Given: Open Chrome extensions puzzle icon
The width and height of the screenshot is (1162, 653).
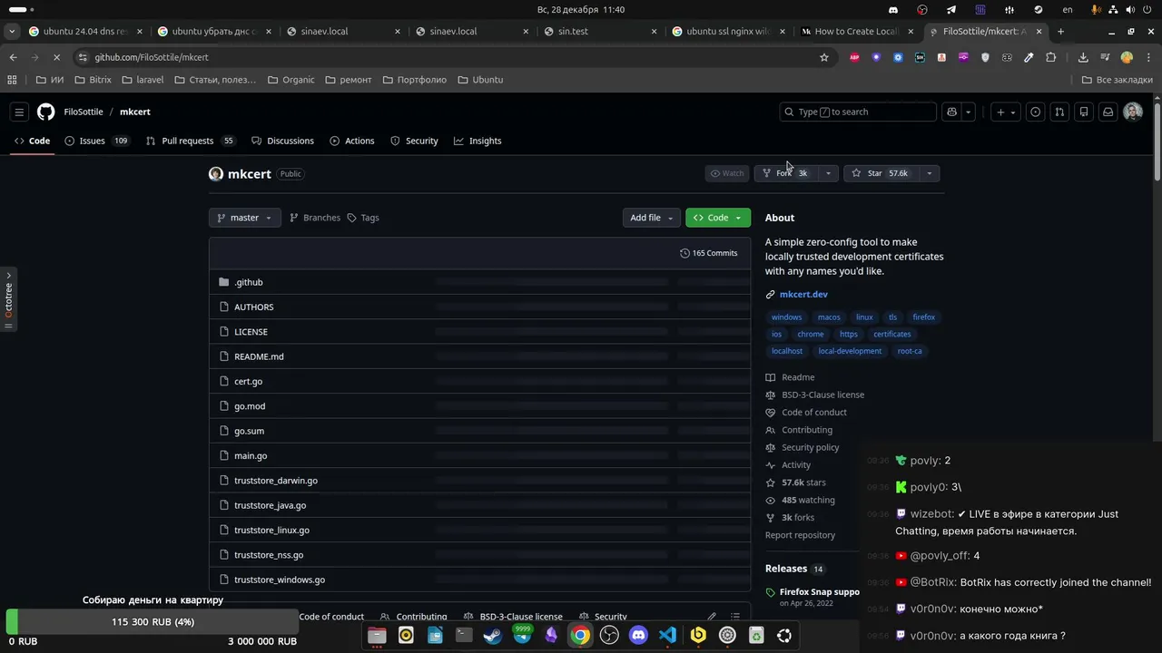Looking at the screenshot, I should 1051,57.
